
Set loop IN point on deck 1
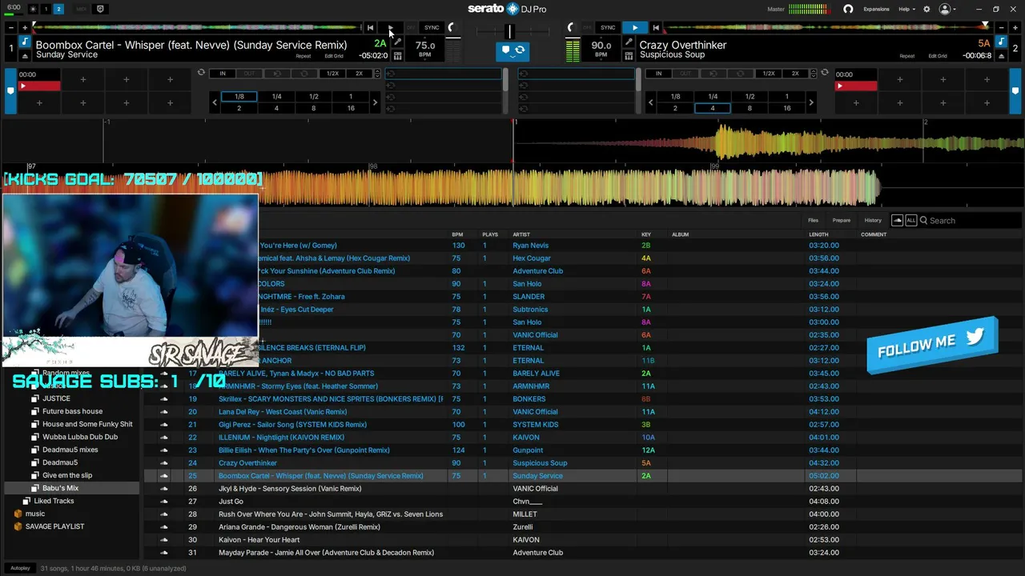[x=223, y=74]
